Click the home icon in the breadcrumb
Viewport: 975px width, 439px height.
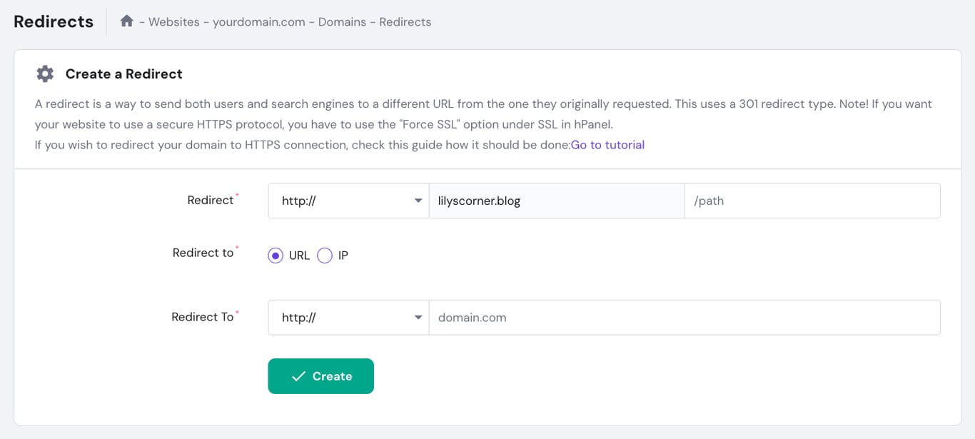pos(126,21)
